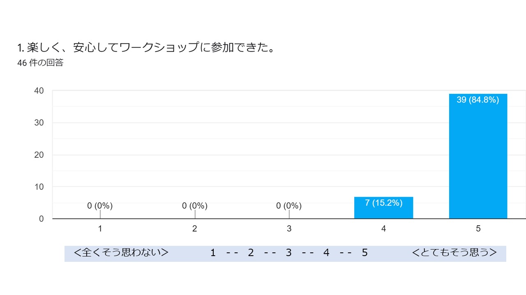Click y-axis value 10
Screen dimensions: 526x295
(39, 187)
